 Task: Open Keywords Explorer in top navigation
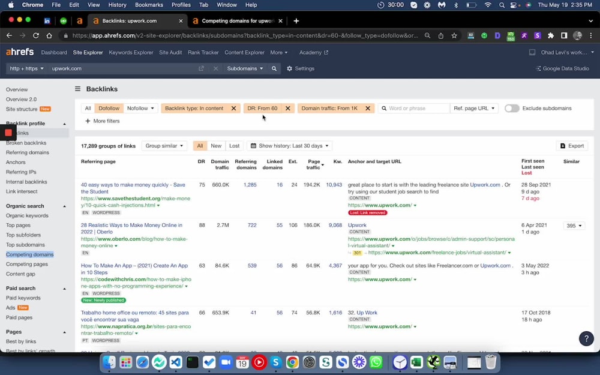coord(131,52)
